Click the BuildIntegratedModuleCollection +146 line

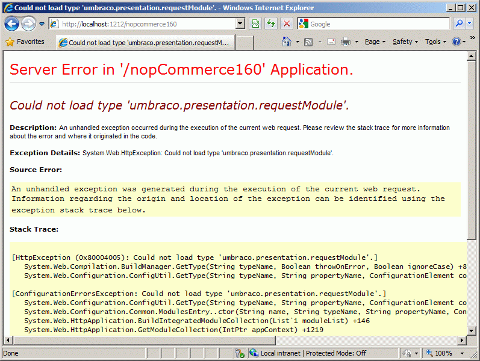[x=197, y=321]
